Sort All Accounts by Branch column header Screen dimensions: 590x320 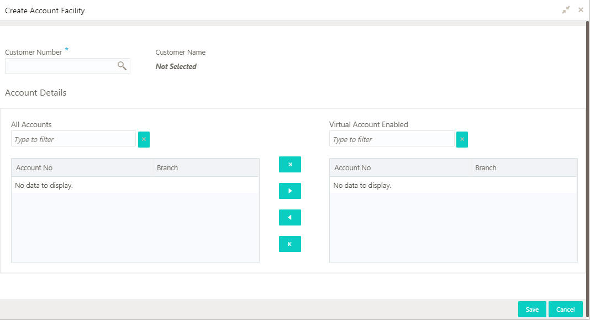[206, 167]
